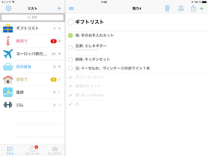The height and width of the screenshot is (156, 208).
Task: Toggle the sidebar with the hamburger icon
Action: pyautogui.click(x=71, y=9)
